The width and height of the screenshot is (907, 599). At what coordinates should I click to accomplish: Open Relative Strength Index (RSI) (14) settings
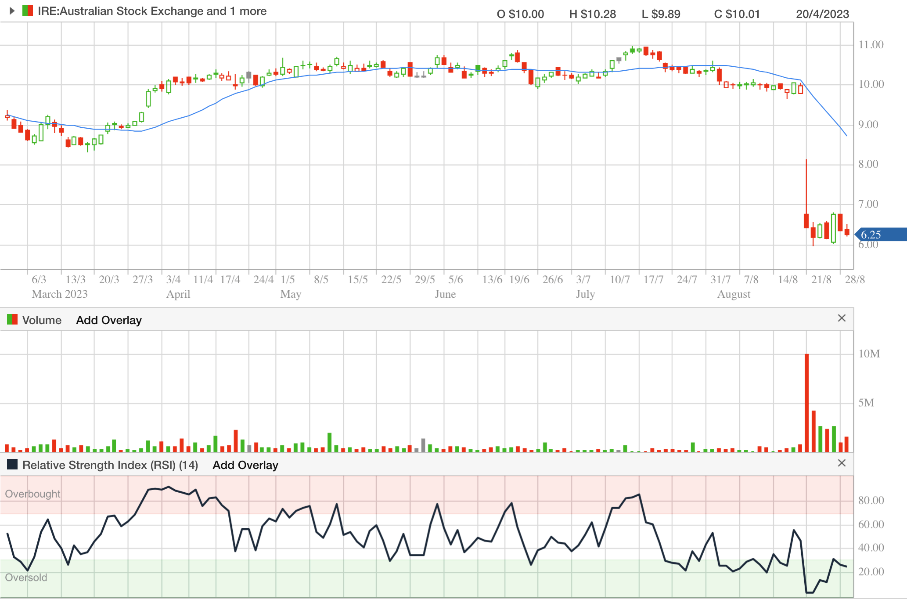(x=110, y=465)
